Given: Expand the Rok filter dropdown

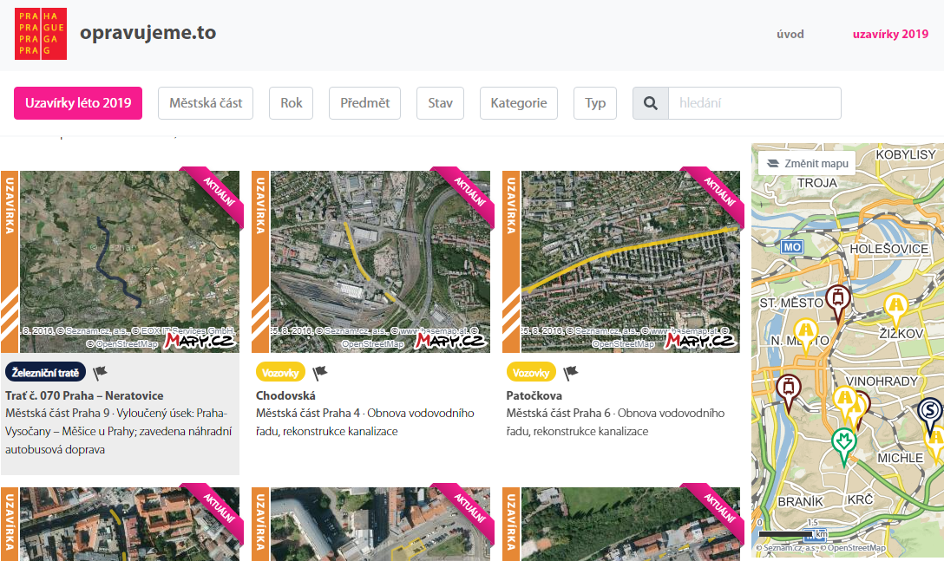Looking at the screenshot, I should pyautogui.click(x=292, y=103).
